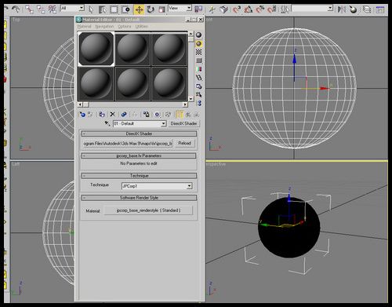The width and height of the screenshot is (392, 307).
Task: Click Put to Library icon
Action: pyautogui.click(x=146, y=115)
